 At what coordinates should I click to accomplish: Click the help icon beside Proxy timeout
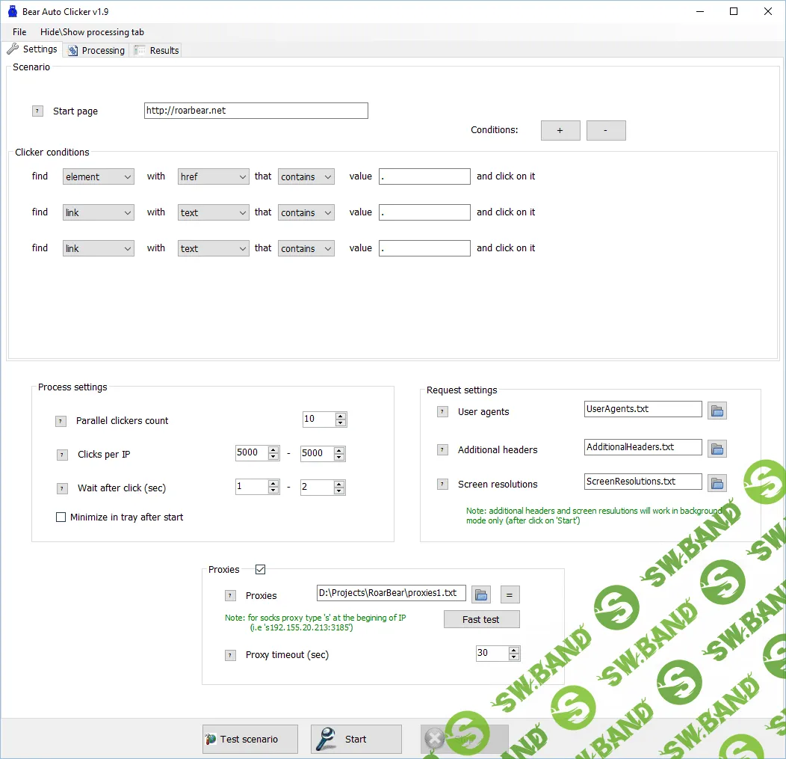(x=230, y=655)
